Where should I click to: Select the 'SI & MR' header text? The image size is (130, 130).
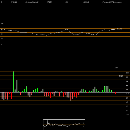click(x=14, y=2)
